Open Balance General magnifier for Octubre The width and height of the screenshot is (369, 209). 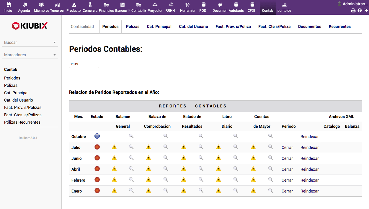(131, 136)
